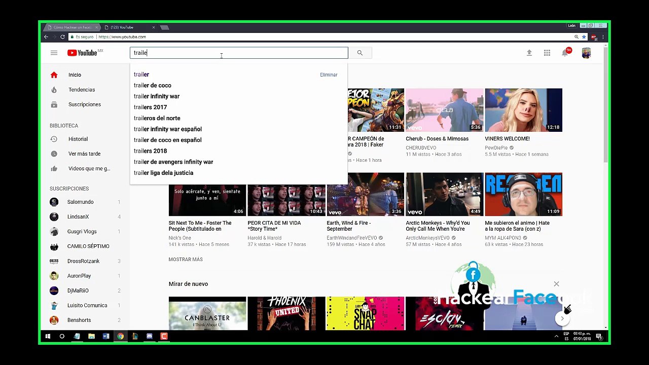This screenshot has height=365, width=649.
Task: Open the CANBLASTER thumbnail under Mirar de nuevo
Action: [207, 313]
